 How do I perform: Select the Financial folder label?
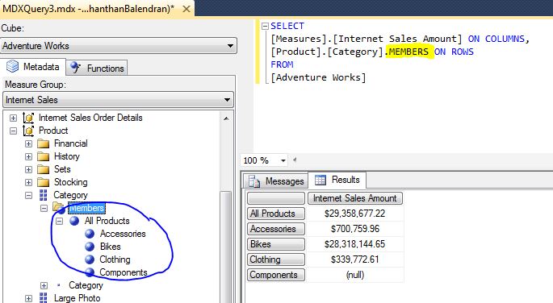[70, 143]
